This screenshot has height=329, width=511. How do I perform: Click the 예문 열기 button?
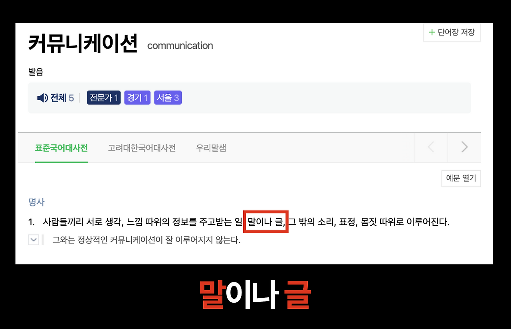point(461,179)
